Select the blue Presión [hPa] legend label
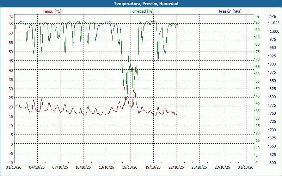The height and width of the screenshot is (176, 282). 230,11
